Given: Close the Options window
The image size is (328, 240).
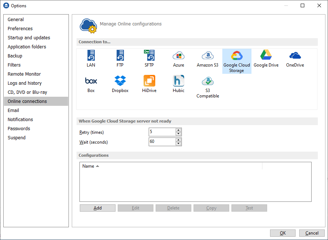Looking at the screenshot, I should coord(319,5).
